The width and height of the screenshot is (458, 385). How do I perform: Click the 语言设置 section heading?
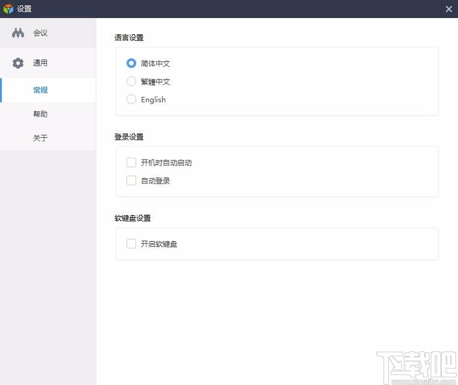(x=129, y=38)
